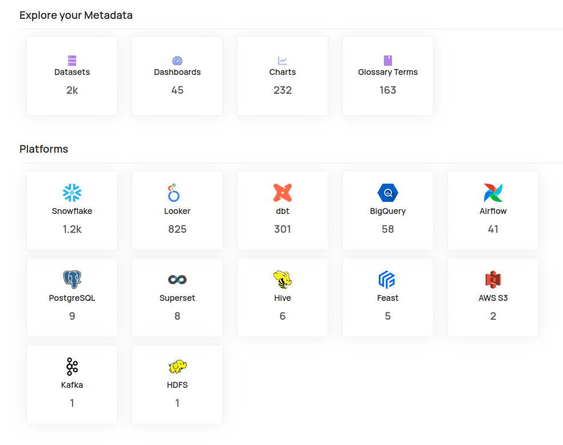Open the Datasets label link
563x445 pixels.
[x=72, y=72]
